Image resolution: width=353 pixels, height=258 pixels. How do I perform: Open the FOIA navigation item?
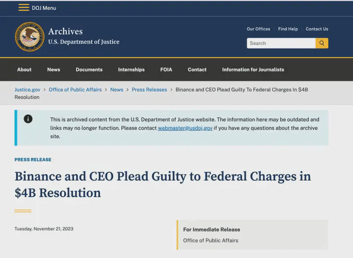click(x=166, y=70)
